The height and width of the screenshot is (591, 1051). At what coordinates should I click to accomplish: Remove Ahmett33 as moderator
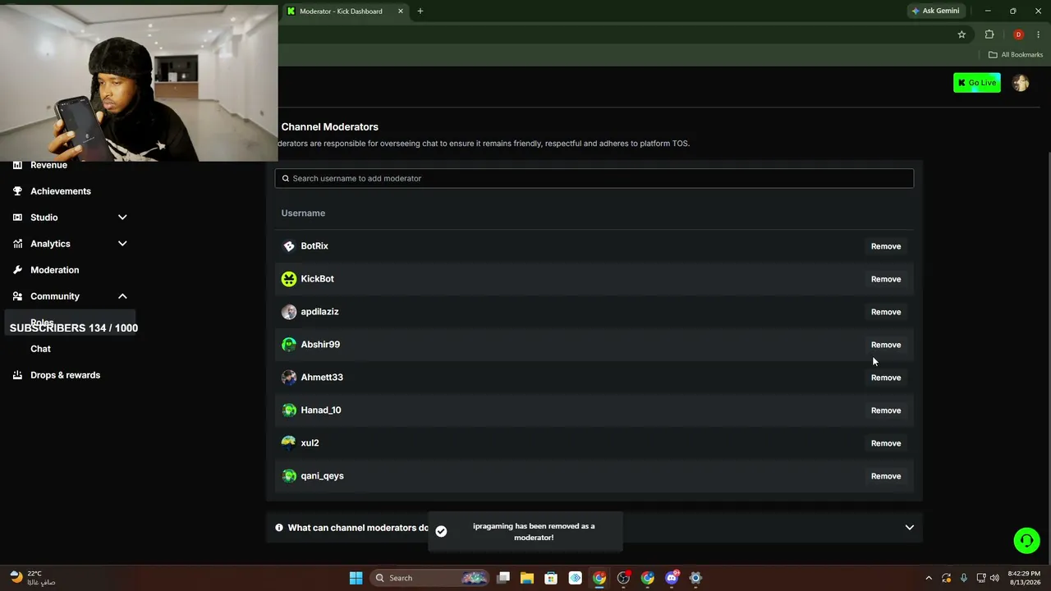pos(886,378)
